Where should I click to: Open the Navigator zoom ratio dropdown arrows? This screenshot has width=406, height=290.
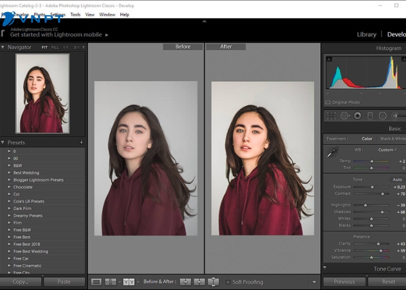tap(84, 48)
